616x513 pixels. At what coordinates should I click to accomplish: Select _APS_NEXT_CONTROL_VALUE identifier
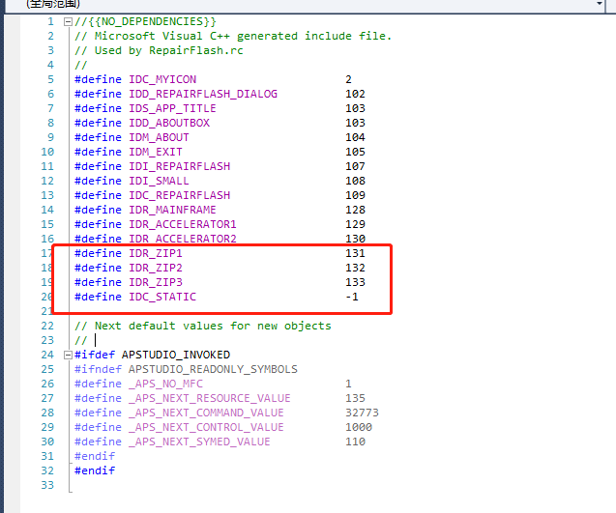tap(206, 428)
